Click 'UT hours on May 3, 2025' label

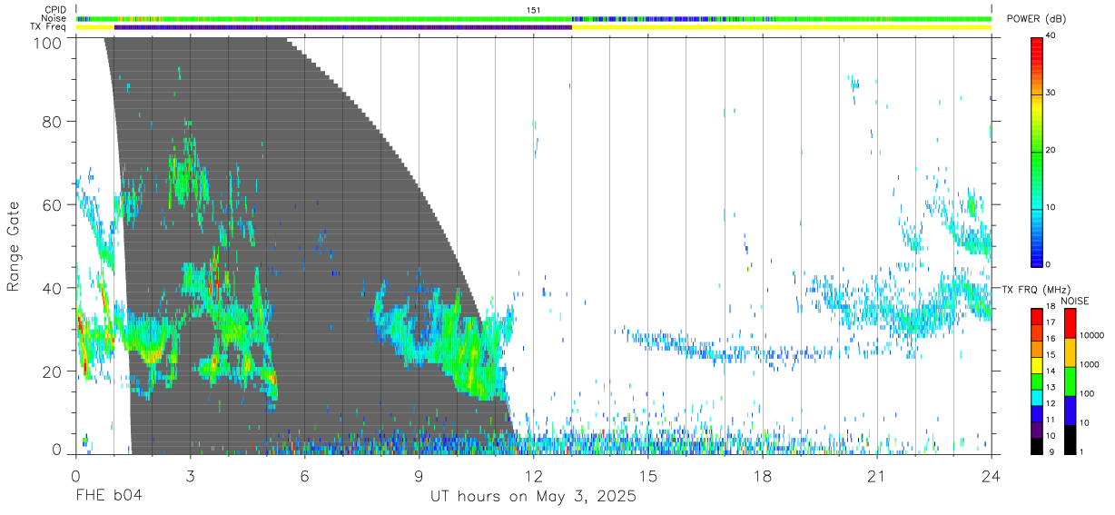point(533,497)
